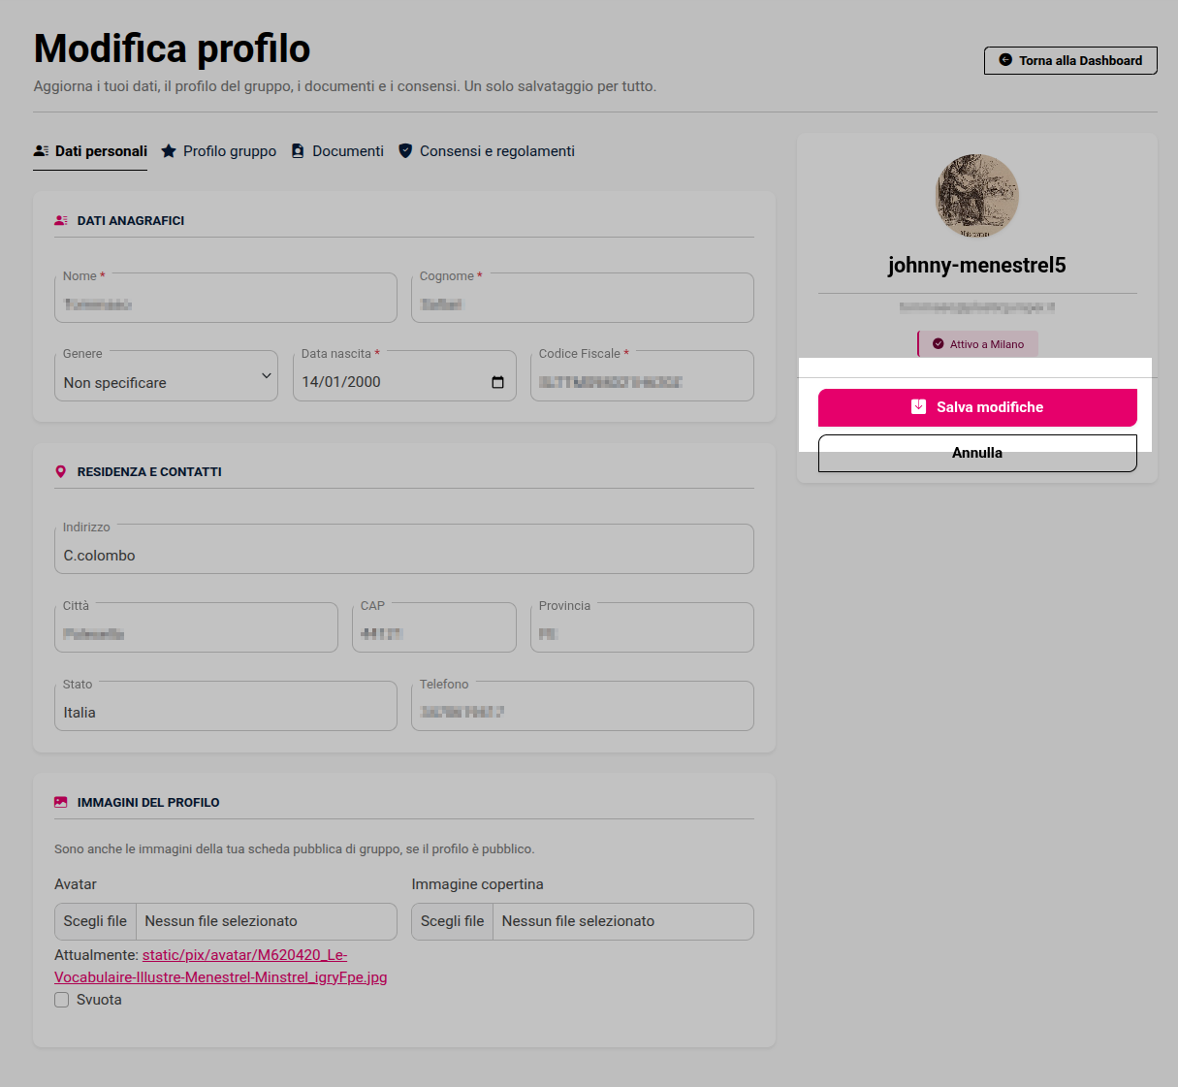
Task: Go to the Documenti tab
Action: (337, 151)
